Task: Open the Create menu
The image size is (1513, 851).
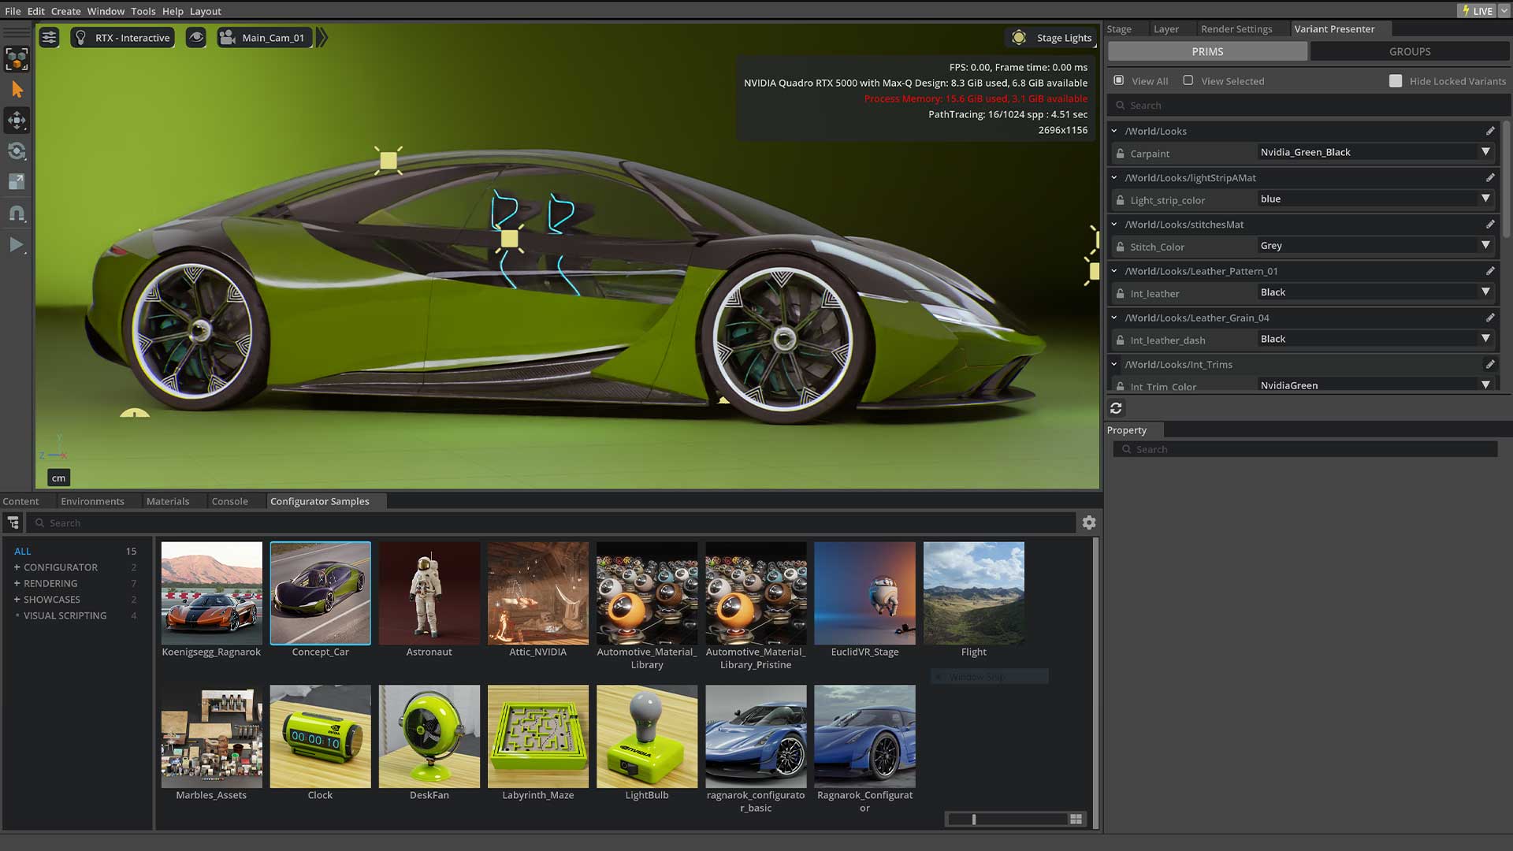Action: pyautogui.click(x=65, y=11)
